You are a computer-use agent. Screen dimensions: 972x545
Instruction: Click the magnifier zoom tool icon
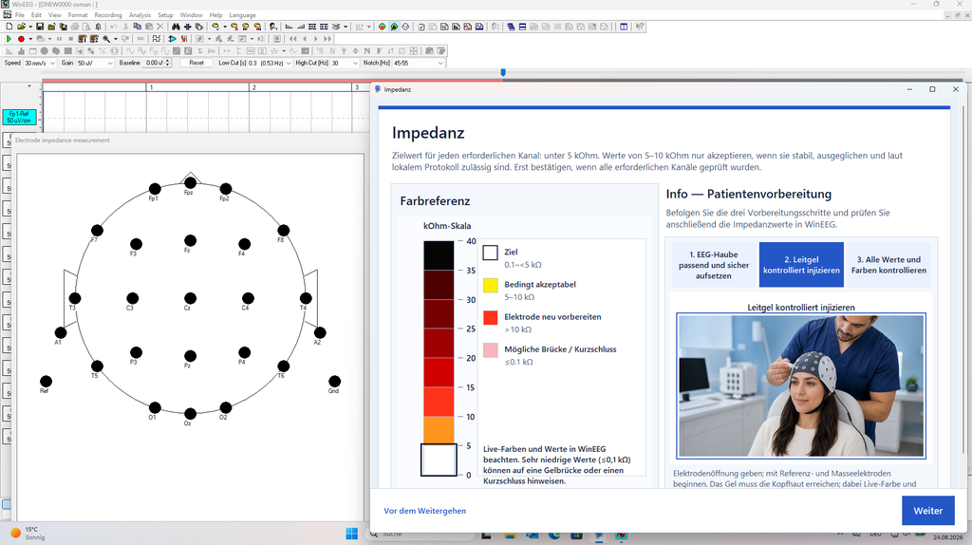point(106,38)
